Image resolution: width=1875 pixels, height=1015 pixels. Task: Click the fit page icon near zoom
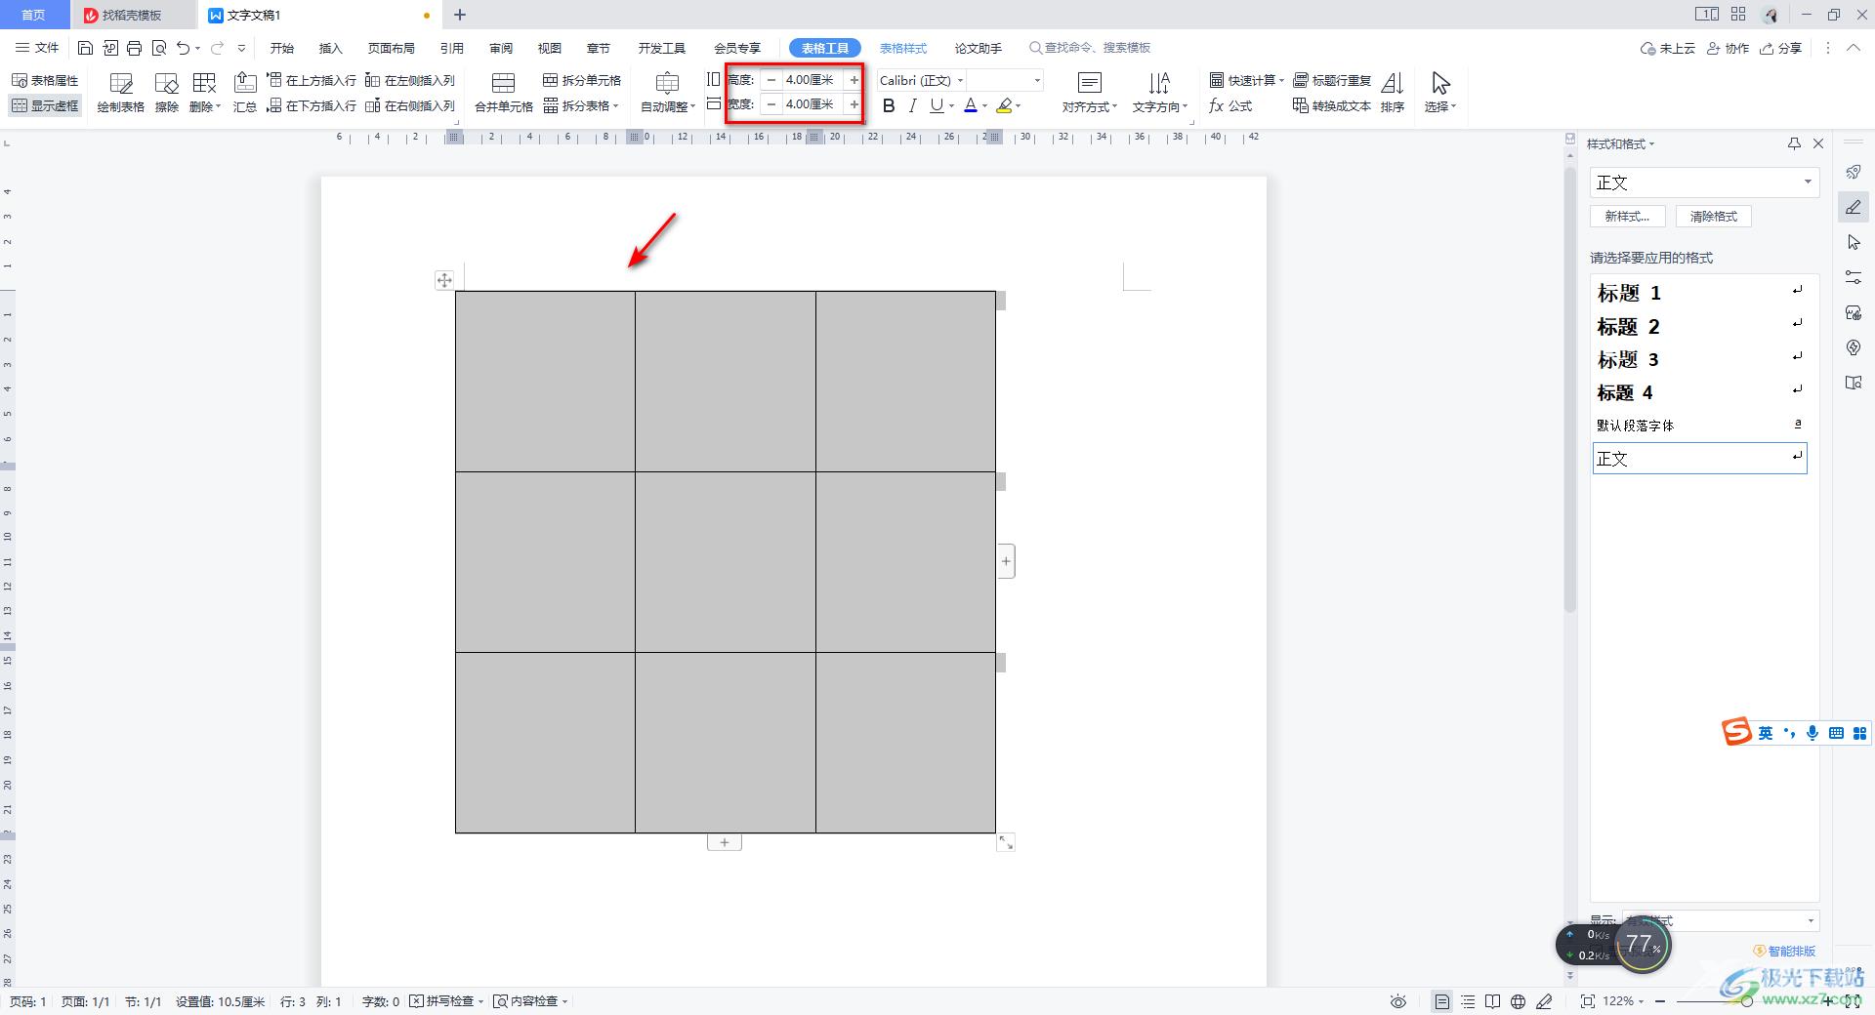click(1588, 1001)
